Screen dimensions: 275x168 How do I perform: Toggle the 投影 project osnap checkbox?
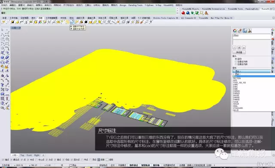99,159
